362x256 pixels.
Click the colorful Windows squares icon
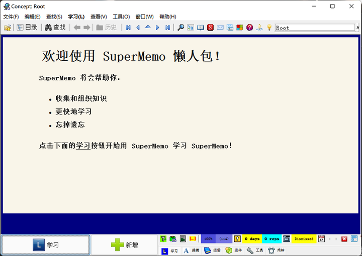240,28
